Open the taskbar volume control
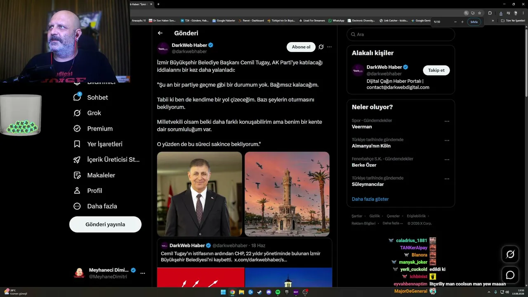Screen dimensions: 528x297 [x=507, y=292]
